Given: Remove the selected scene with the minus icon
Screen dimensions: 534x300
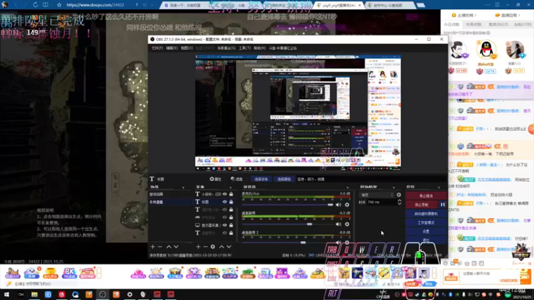Looking at the screenshot, I should (x=160, y=247).
